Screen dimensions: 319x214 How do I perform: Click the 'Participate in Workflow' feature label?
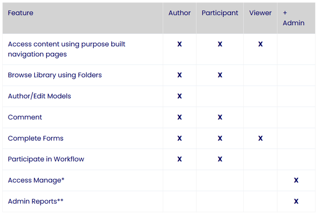click(46, 159)
